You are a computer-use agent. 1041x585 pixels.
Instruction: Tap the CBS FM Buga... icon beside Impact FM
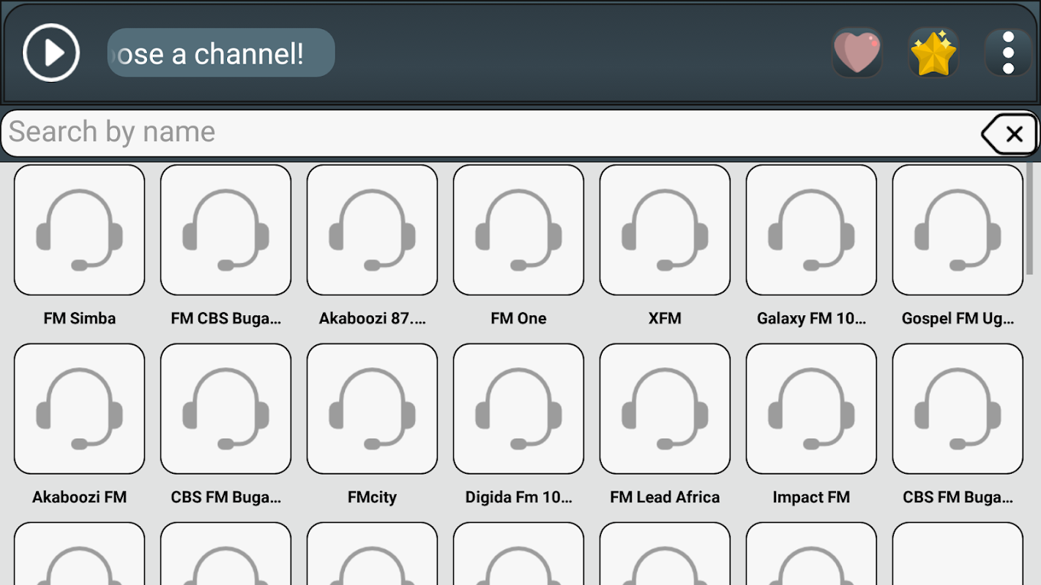pyautogui.click(x=958, y=409)
